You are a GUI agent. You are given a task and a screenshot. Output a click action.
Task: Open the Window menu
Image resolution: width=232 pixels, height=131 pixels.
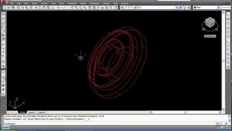point(106,3)
